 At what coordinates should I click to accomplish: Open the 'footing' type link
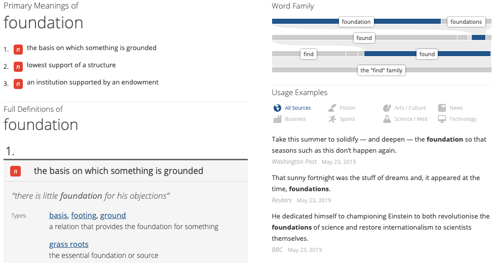click(x=84, y=215)
